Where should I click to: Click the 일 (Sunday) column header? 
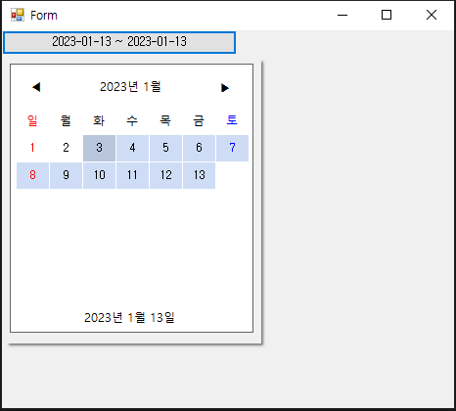pyautogui.click(x=32, y=120)
